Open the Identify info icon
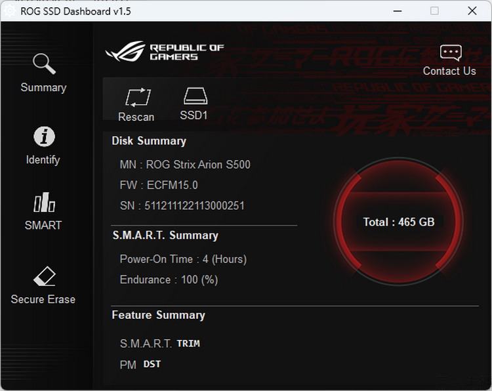The width and height of the screenshot is (492, 391). [44, 137]
